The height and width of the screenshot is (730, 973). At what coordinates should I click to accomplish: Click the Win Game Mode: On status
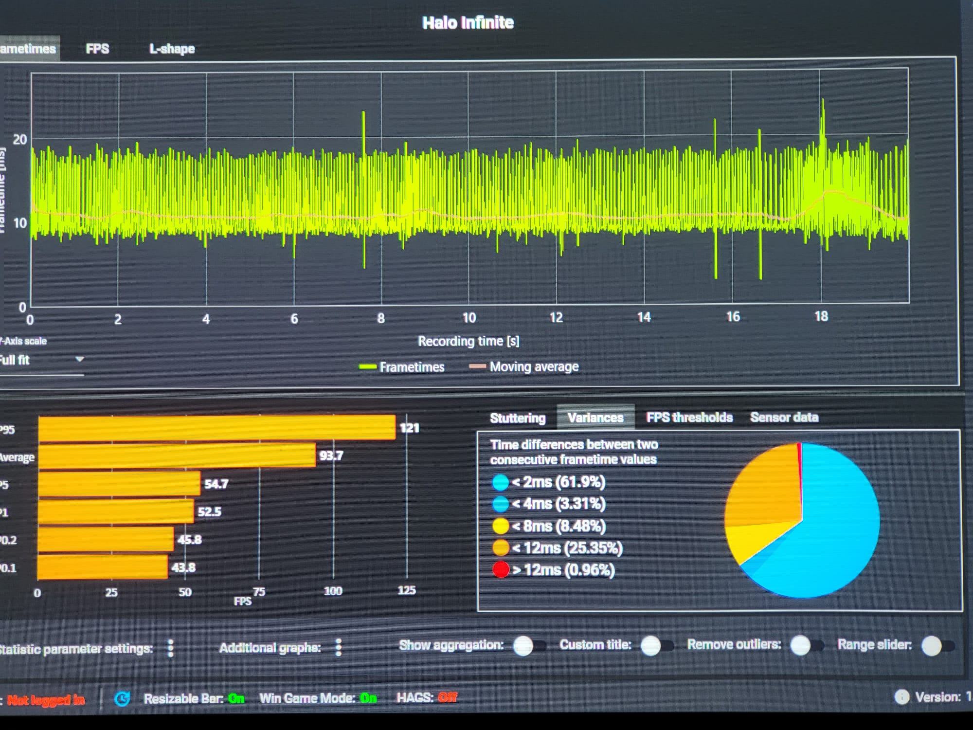pos(318,698)
